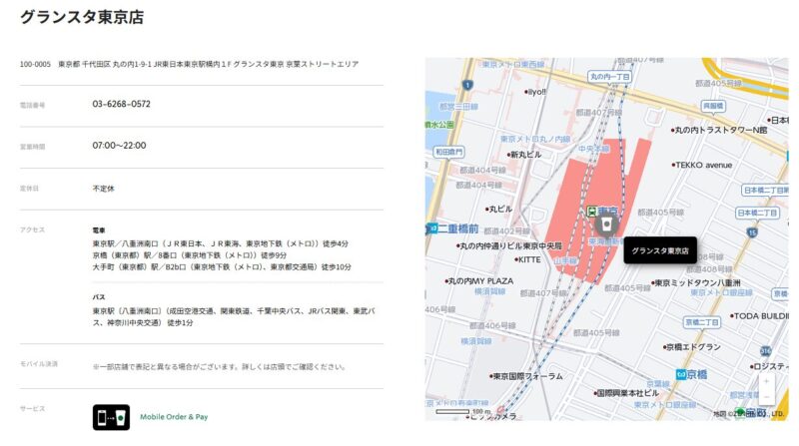Click 東京駅/八重洲南口 access line
The height and width of the screenshot is (446, 799).
220,243
